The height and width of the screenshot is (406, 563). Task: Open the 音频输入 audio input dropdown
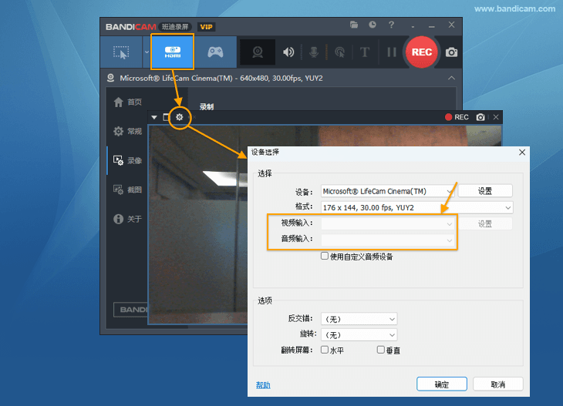[387, 240]
